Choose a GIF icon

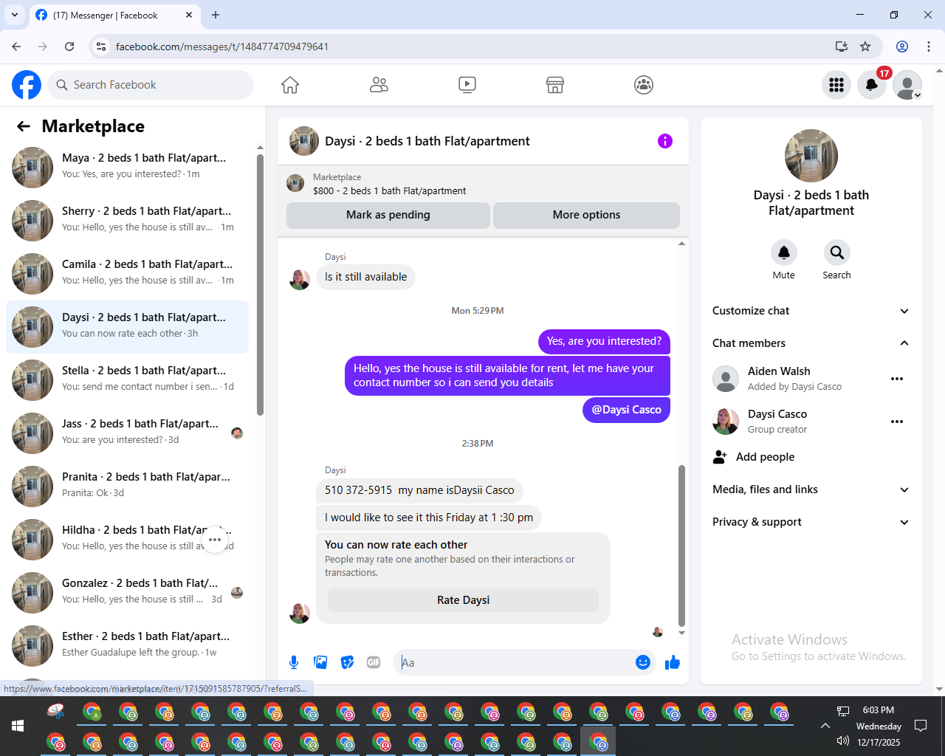pyautogui.click(x=374, y=662)
